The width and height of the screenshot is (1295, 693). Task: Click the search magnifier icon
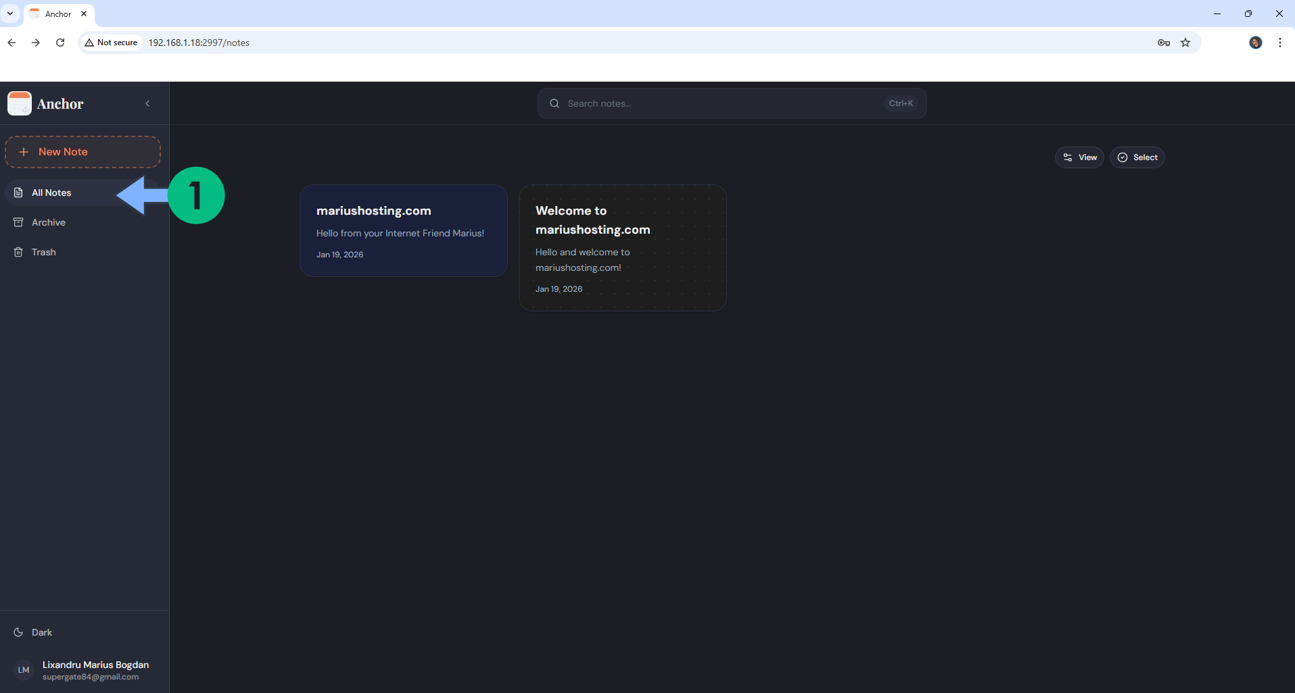click(x=554, y=103)
